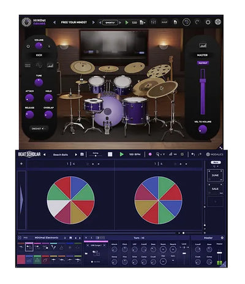Viewport: 245px width, 284px height.
Task: Add a new track with plus icon
Action: 21,164
